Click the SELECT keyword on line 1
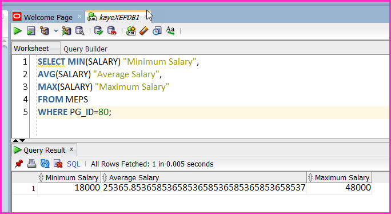 click(51, 62)
